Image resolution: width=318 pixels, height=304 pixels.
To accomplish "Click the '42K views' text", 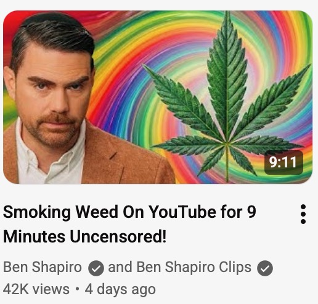I will 36,289.
